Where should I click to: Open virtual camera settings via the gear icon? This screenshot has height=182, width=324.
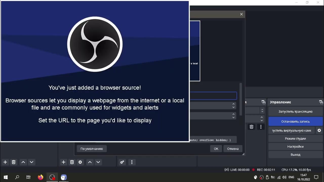(319, 130)
